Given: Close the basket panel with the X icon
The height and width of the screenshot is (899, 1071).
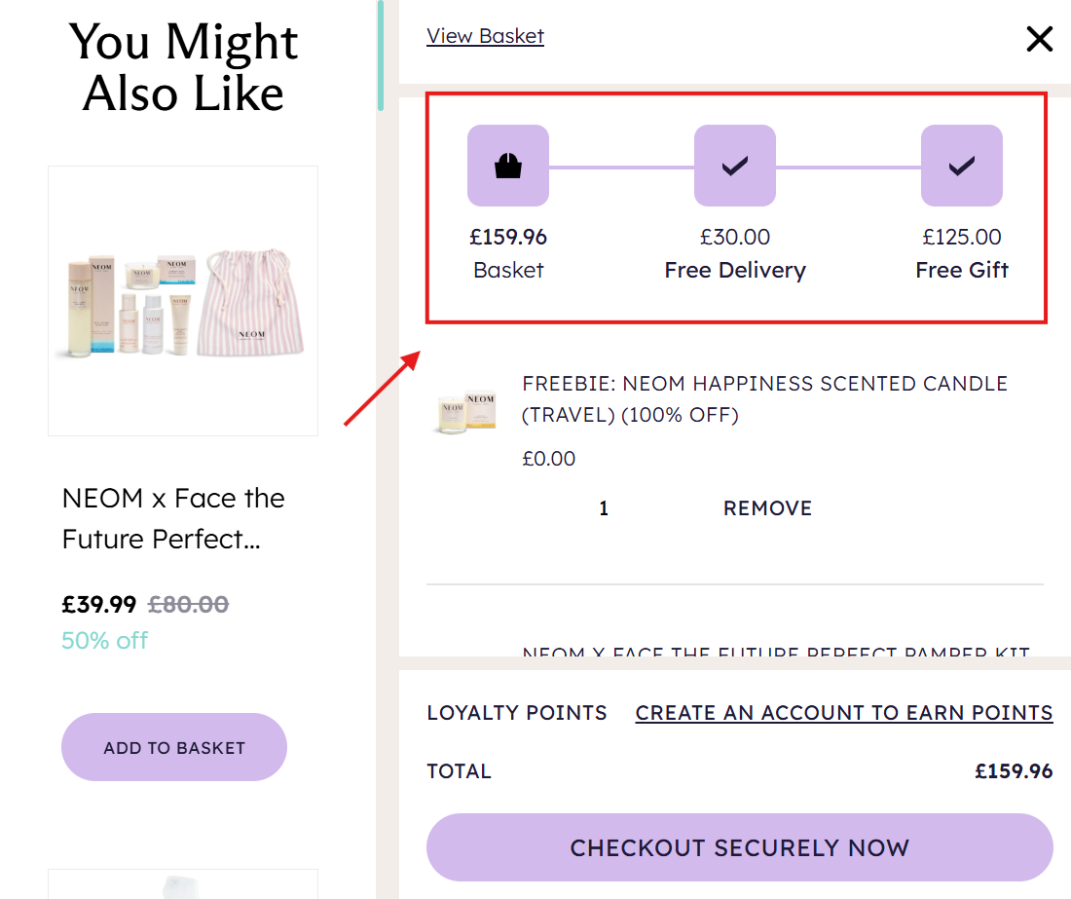Looking at the screenshot, I should tap(1039, 39).
